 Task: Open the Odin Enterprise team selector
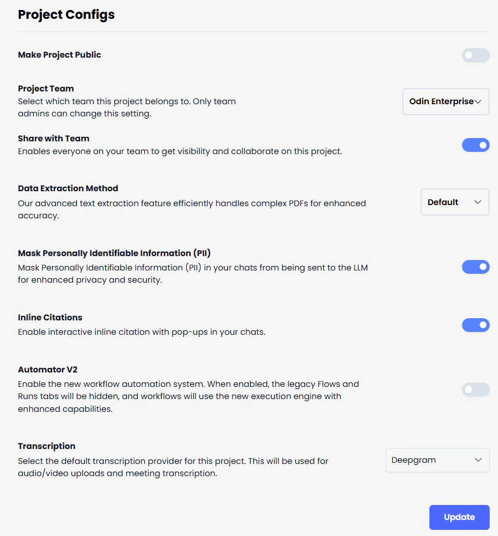click(x=445, y=101)
